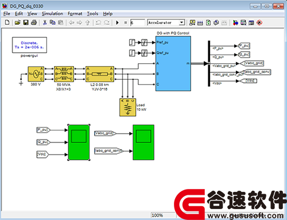Select the P_pu From tag

[x=44, y=130]
